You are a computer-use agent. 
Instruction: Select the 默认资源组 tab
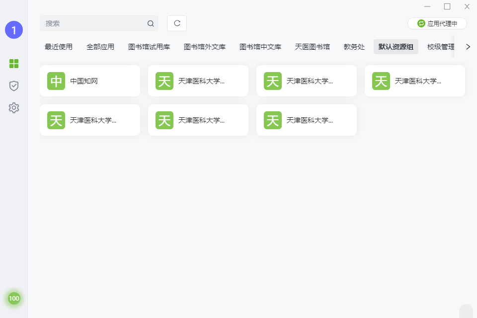(396, 47)
